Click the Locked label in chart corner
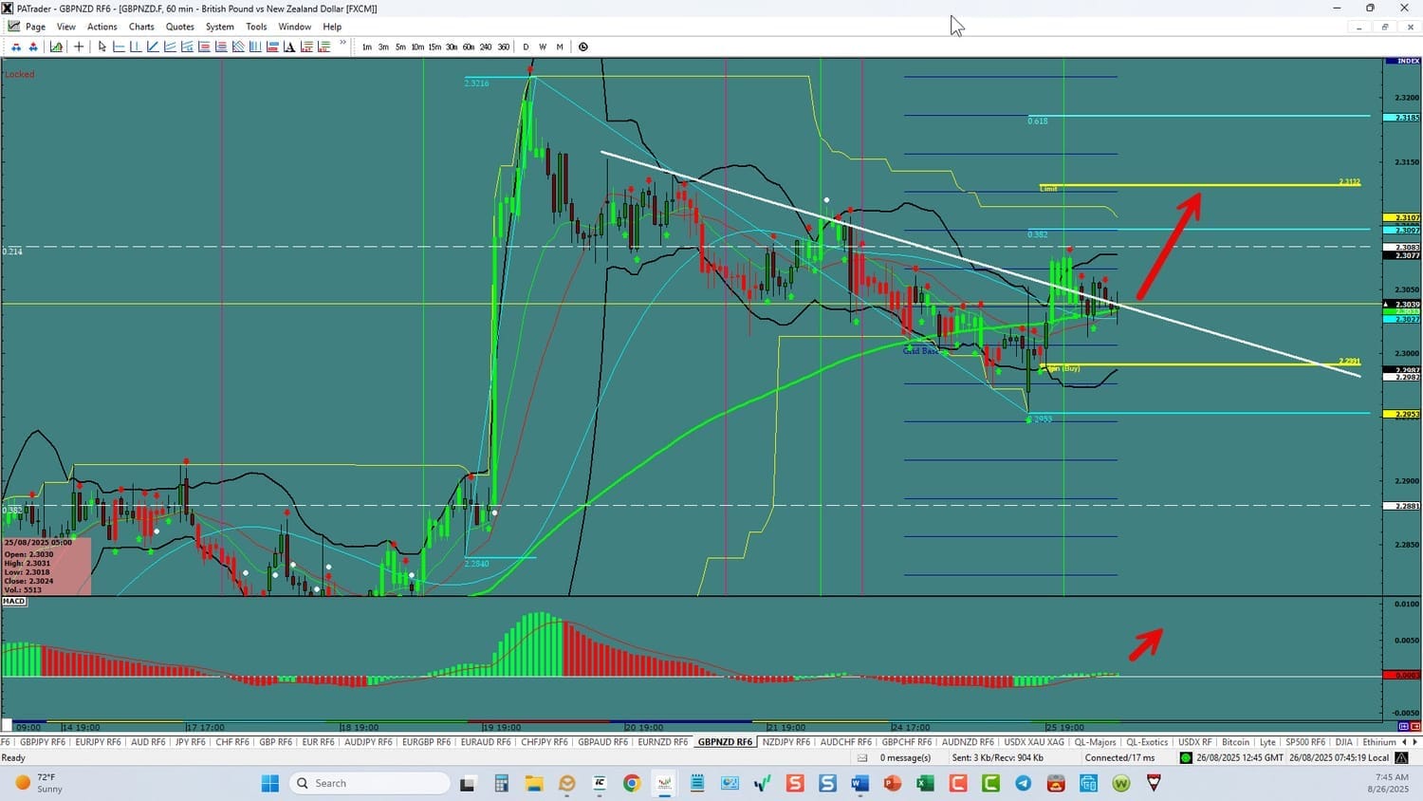 coord(19,74)
